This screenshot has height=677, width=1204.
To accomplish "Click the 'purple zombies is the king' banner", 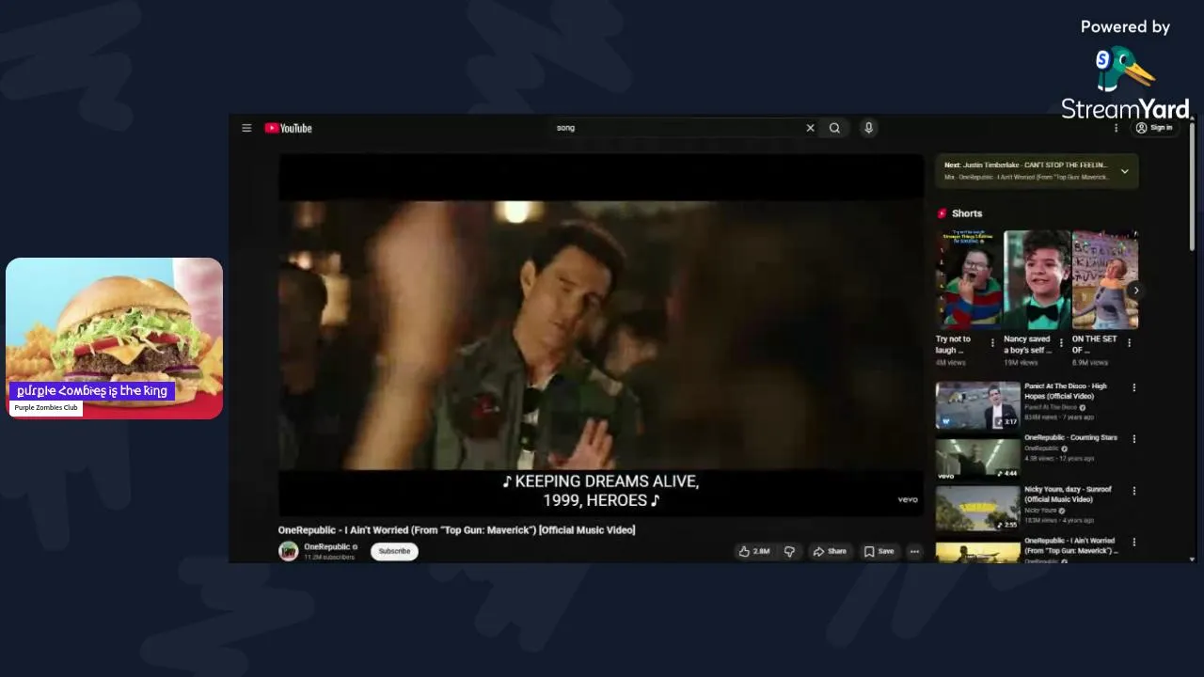I will pos(92,391).
